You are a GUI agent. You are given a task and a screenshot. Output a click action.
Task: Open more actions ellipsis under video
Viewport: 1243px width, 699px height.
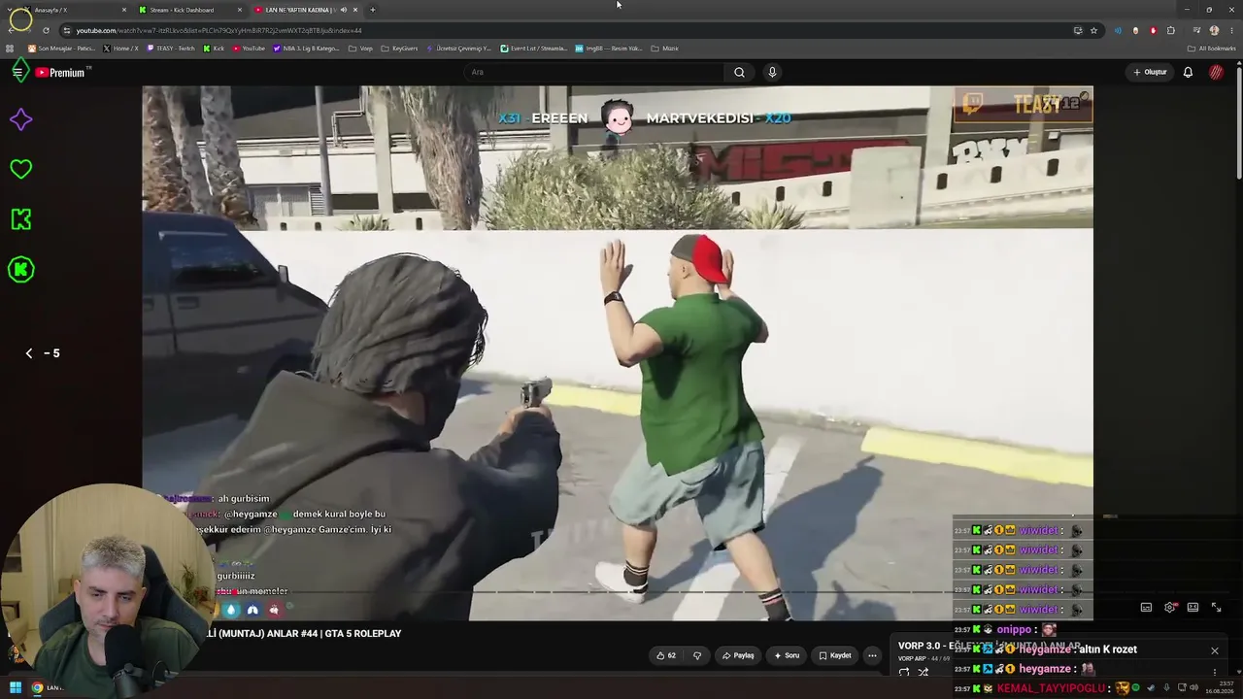pyautogui.click(x=872, y=655)
